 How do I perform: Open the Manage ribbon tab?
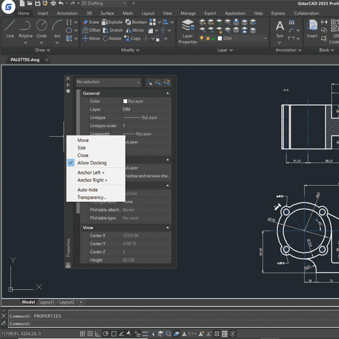point(188,14)
